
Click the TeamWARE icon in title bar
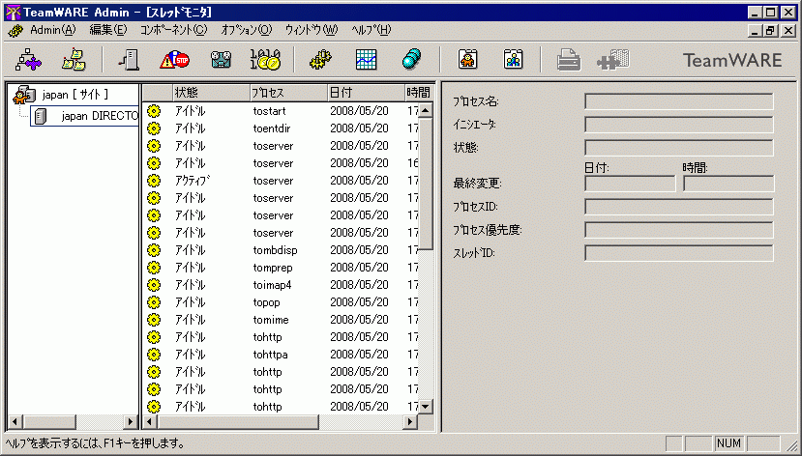point(13,13)
